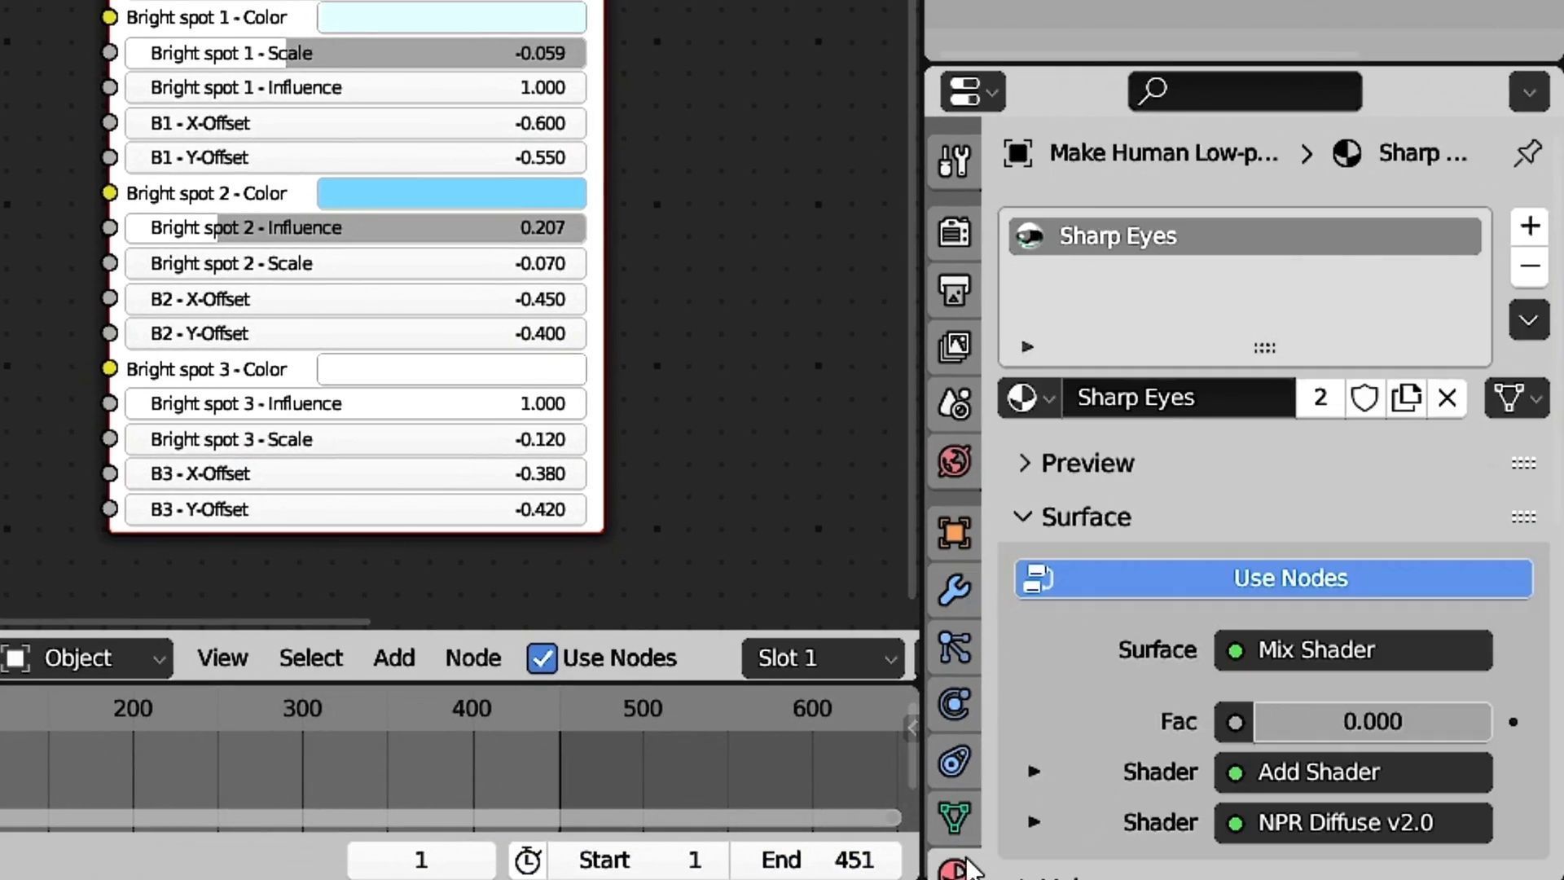Open the Output properties tab icon

tap(954, 289)
